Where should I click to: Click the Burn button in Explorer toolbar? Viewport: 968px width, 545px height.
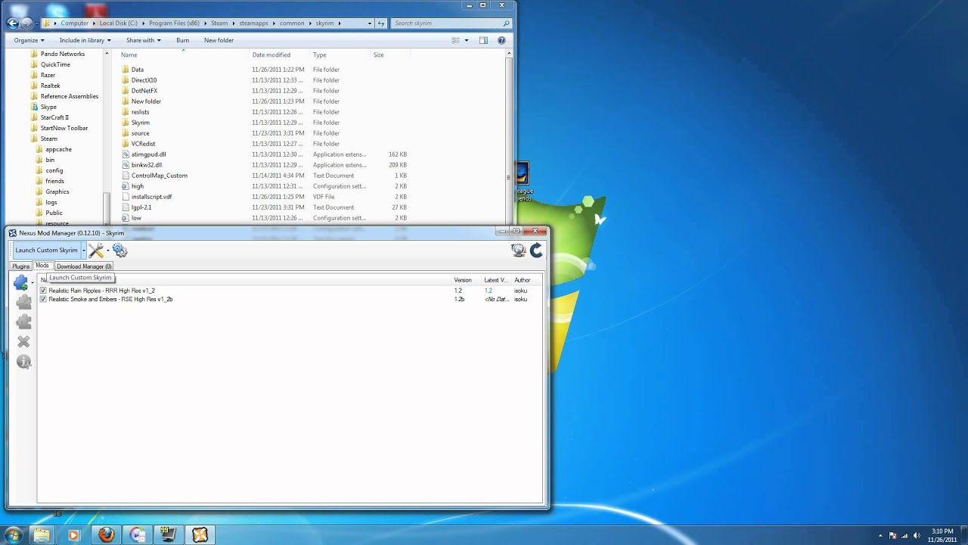pyautogui.click(x=182, y=40)
